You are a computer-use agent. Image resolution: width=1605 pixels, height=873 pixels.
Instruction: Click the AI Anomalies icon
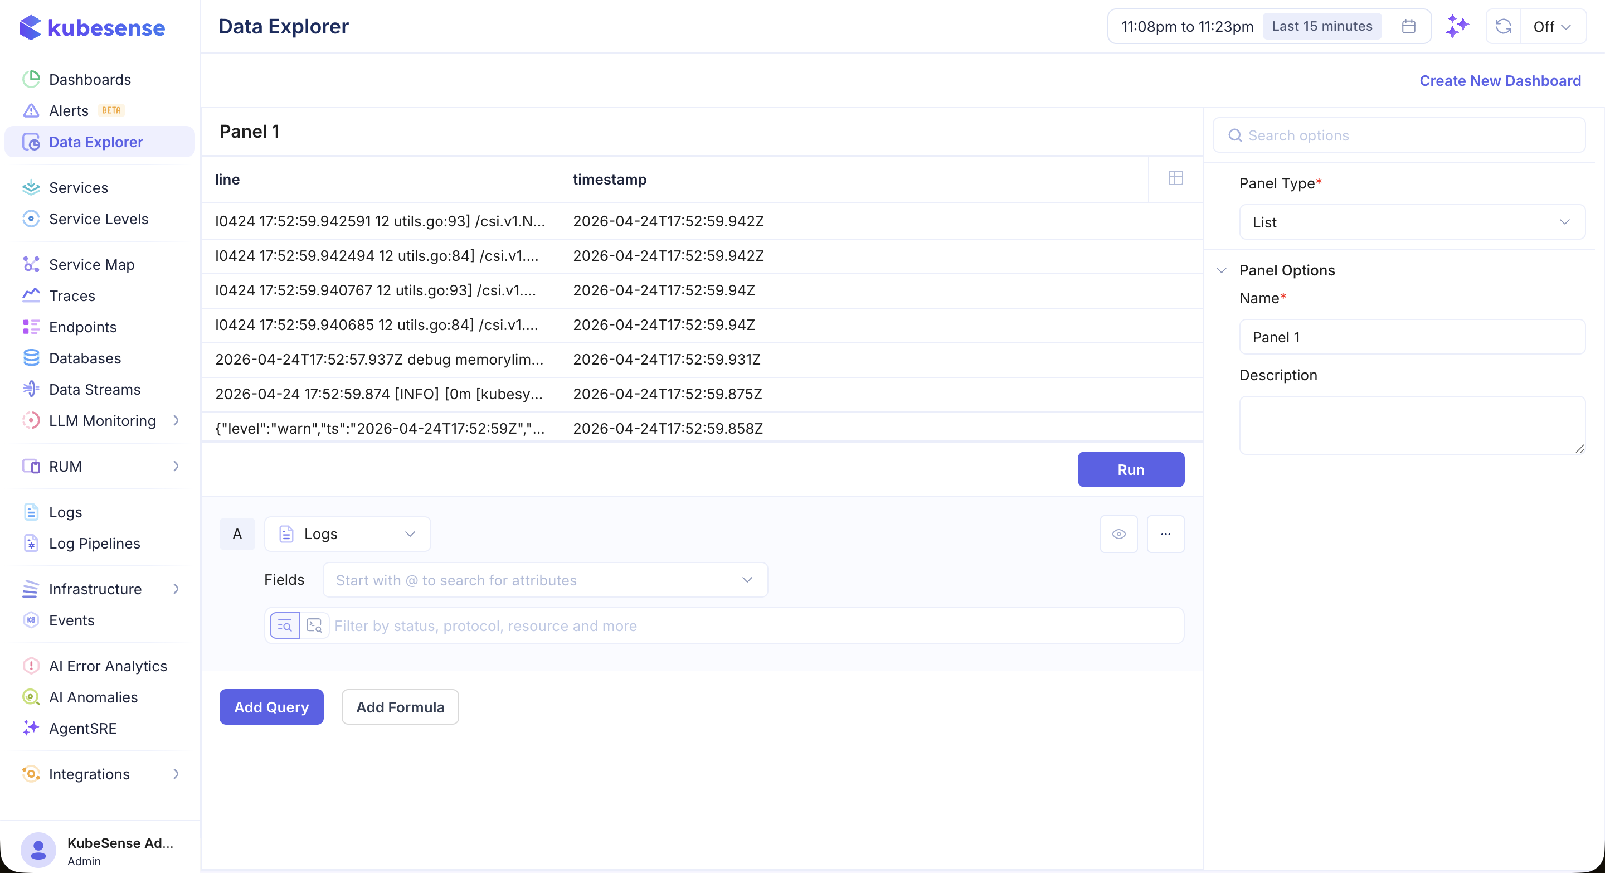click(x=31, y=697)
